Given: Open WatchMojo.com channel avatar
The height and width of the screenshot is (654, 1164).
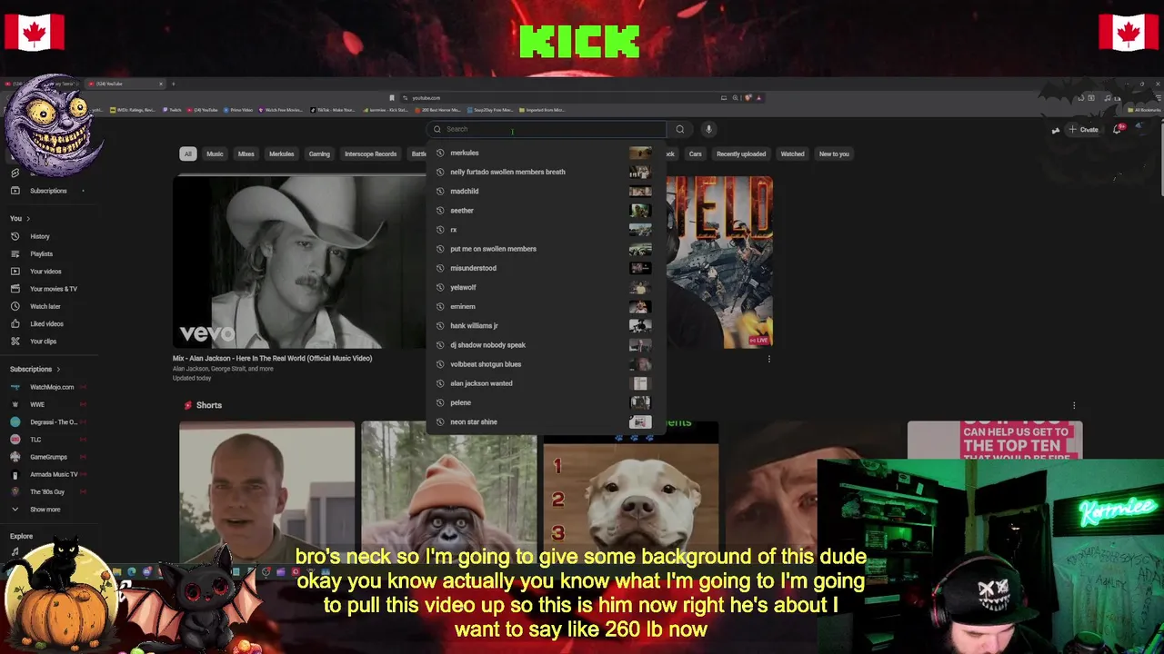Looking at the screenshot, I should click(x=15, y=387).
